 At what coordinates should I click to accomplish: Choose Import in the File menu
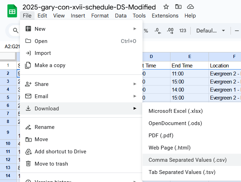(81, 53)
